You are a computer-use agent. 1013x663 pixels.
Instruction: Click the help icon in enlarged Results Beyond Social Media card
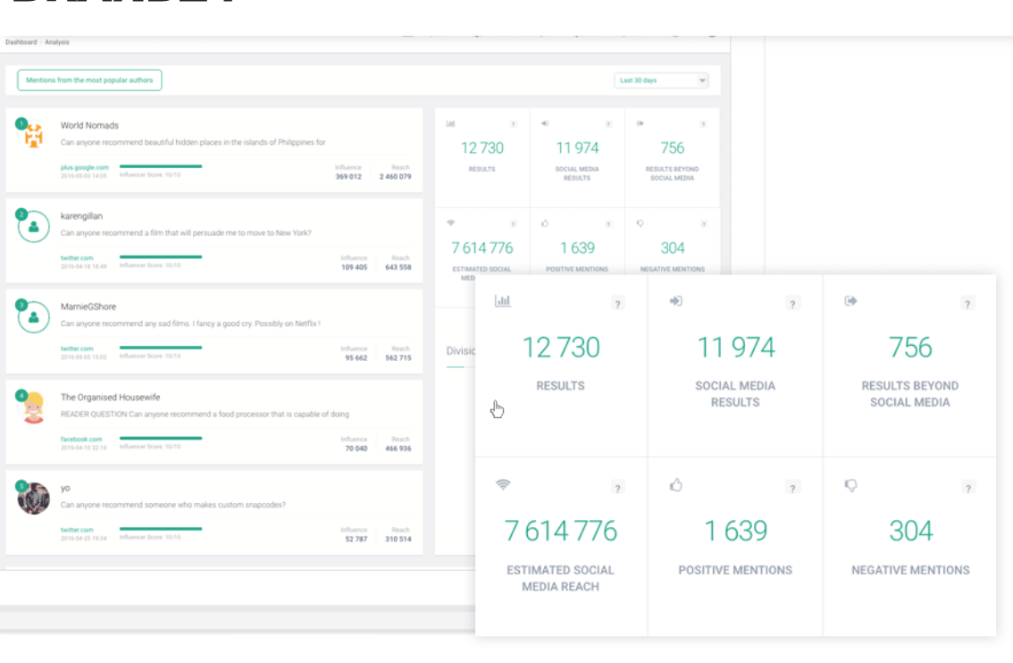(967, 304)
